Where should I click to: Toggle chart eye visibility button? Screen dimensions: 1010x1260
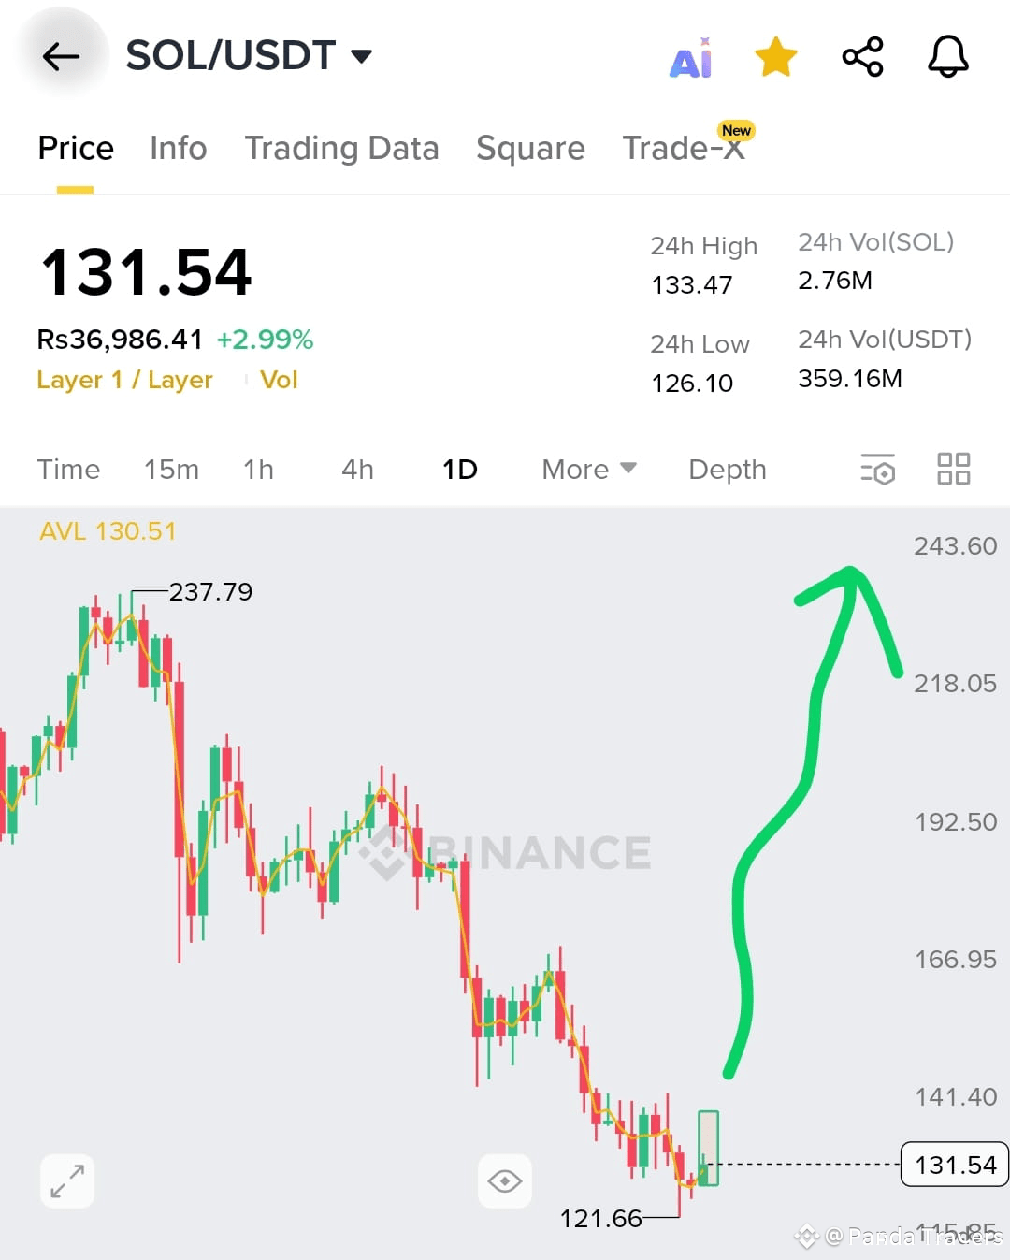click(505, 1180)
